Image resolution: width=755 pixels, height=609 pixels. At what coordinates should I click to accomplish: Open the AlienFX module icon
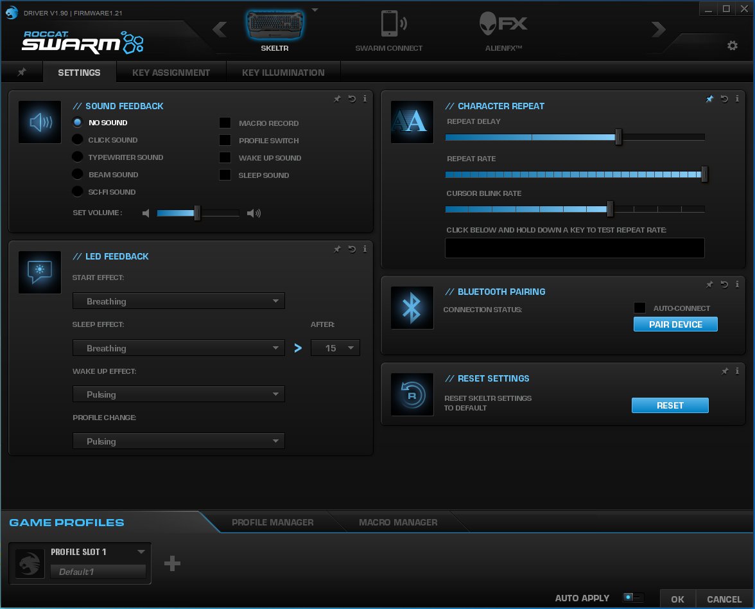coord(503,26)
